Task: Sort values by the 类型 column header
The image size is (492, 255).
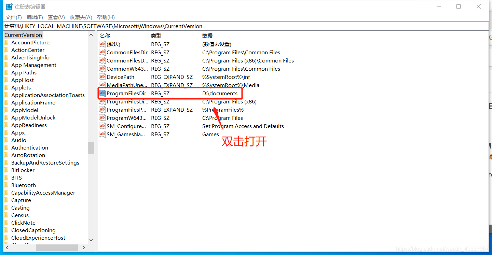Action: (x=174, y=36)
